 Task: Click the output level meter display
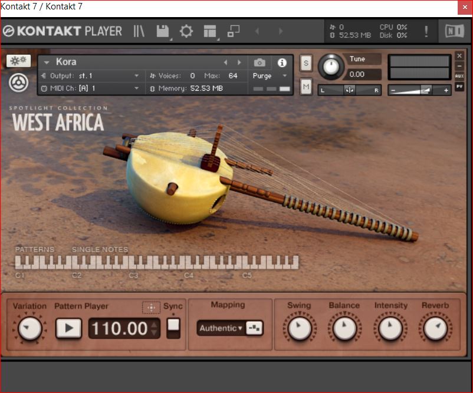419,67
